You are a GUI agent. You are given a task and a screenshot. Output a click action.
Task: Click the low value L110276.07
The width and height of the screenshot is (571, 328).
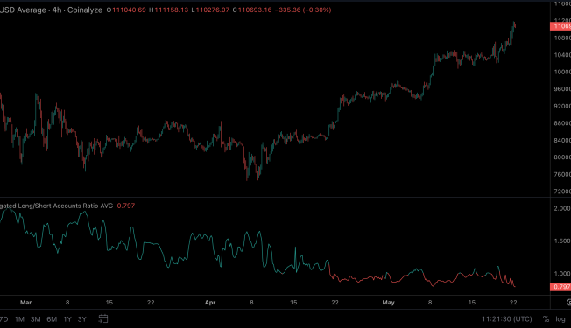[x=210, y=10]
